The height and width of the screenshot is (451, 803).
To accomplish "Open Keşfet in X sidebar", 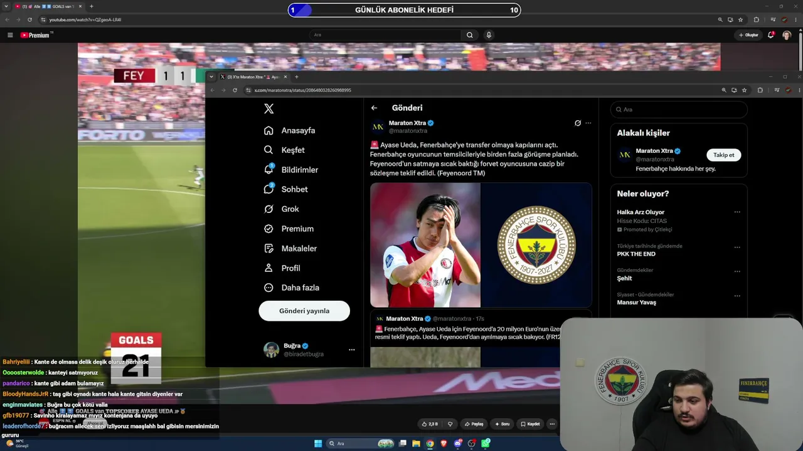I will 285,150.
